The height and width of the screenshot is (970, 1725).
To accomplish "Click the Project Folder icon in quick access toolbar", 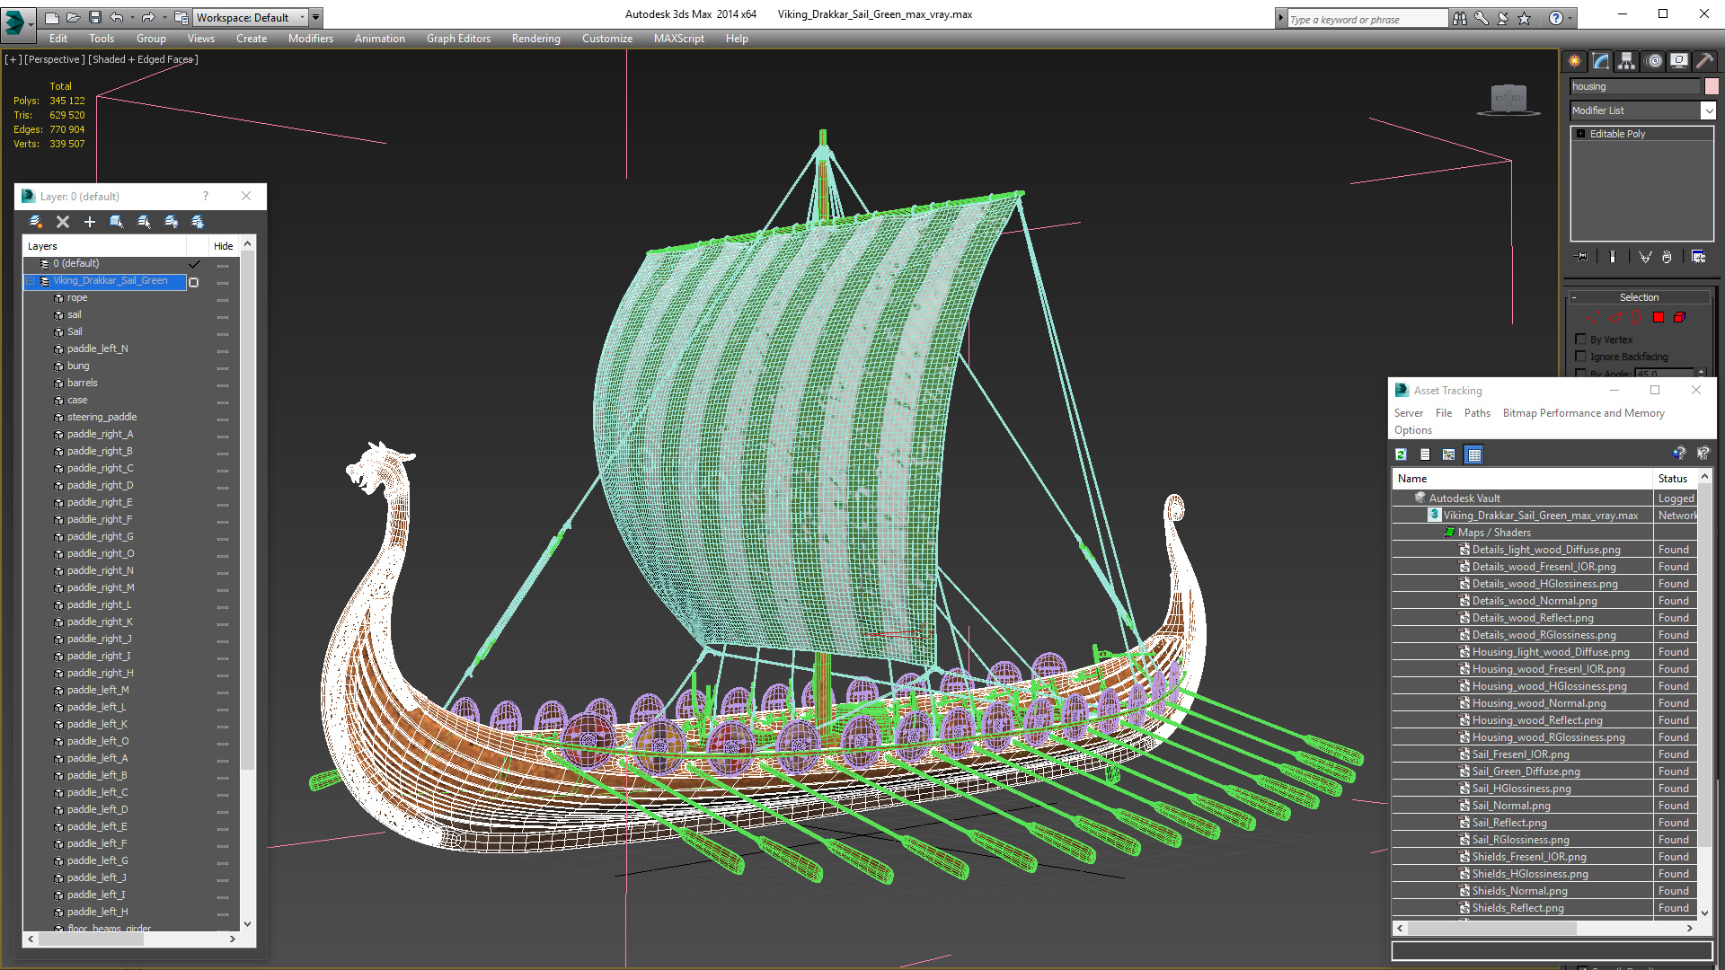I will tap(181, 17).
